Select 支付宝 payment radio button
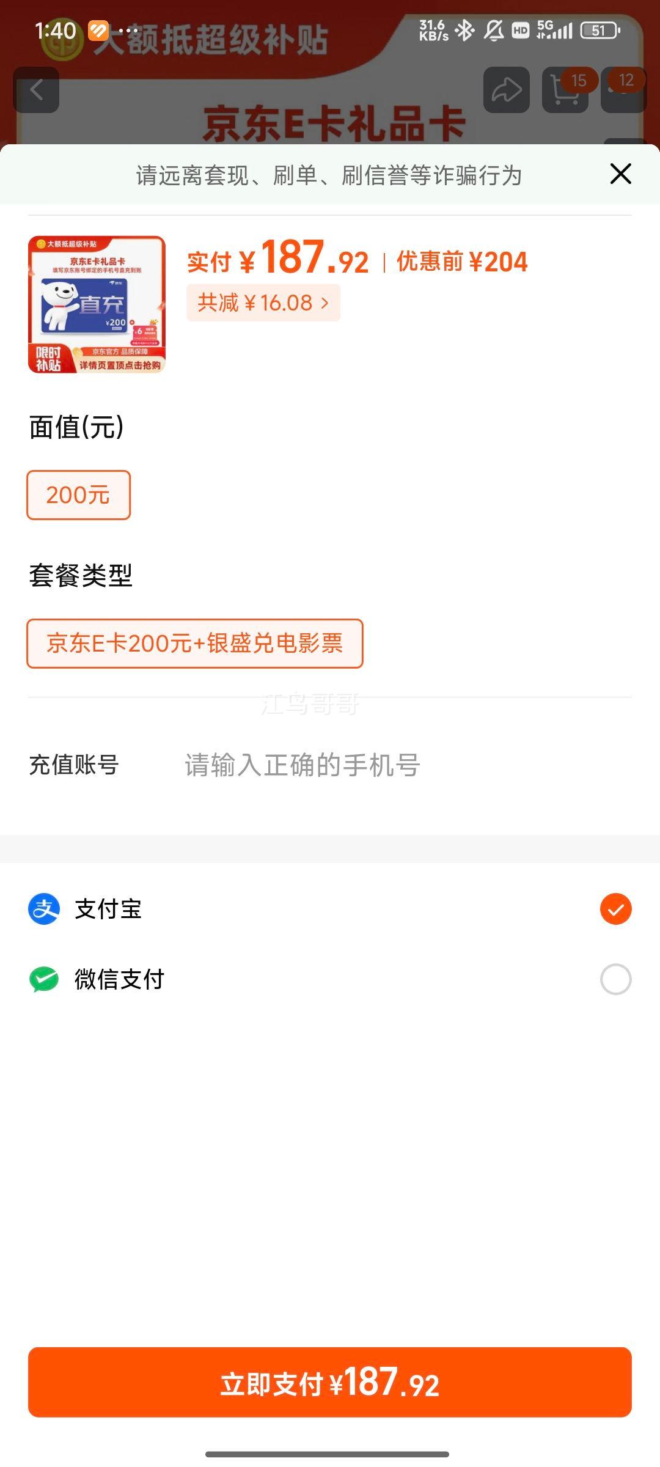 click(615, 909)
